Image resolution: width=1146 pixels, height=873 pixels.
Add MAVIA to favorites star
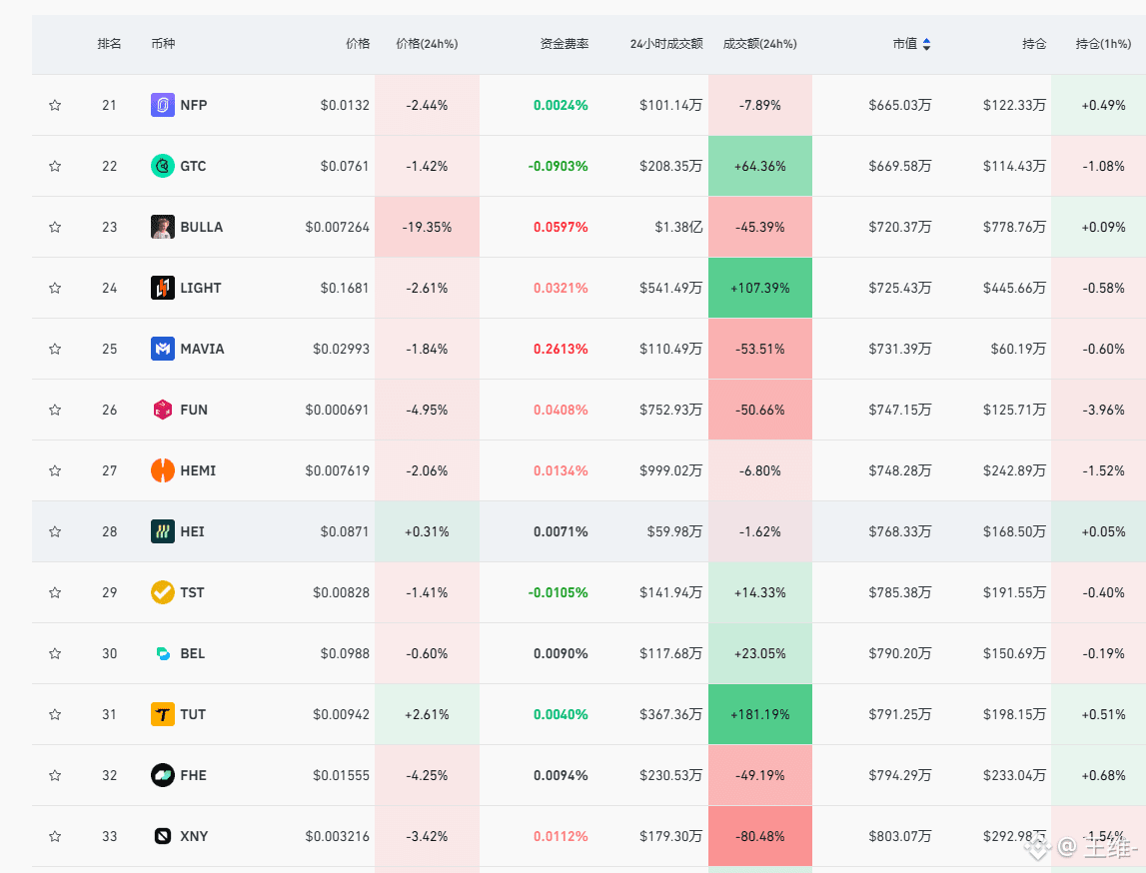[55, 349]
